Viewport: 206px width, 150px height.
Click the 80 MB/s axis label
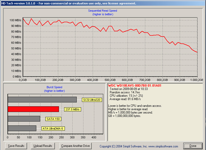[x=16, y=32]
